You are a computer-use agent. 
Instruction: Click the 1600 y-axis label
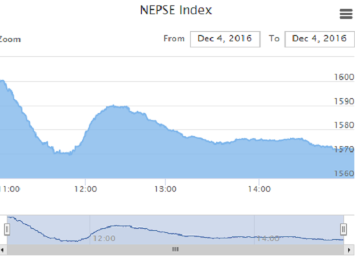pos(344,77)
